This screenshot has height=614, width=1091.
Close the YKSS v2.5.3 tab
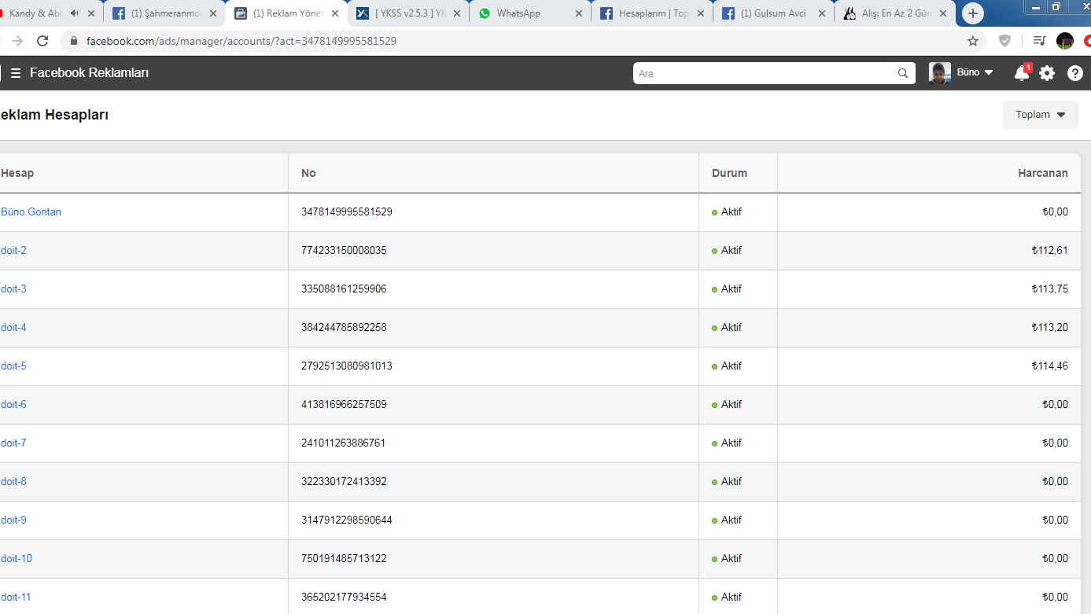coord(457,13)
